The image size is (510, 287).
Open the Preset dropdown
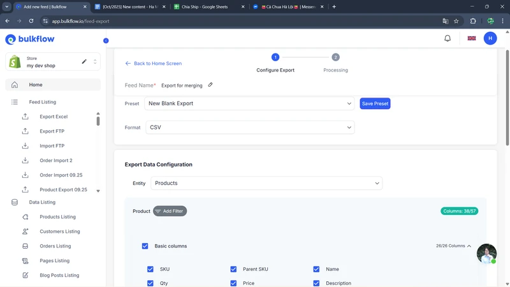tap(250, 103)
